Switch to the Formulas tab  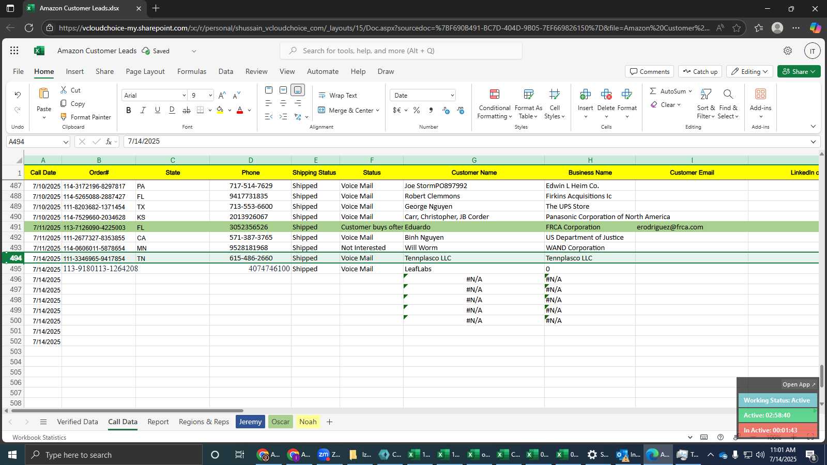192,71
